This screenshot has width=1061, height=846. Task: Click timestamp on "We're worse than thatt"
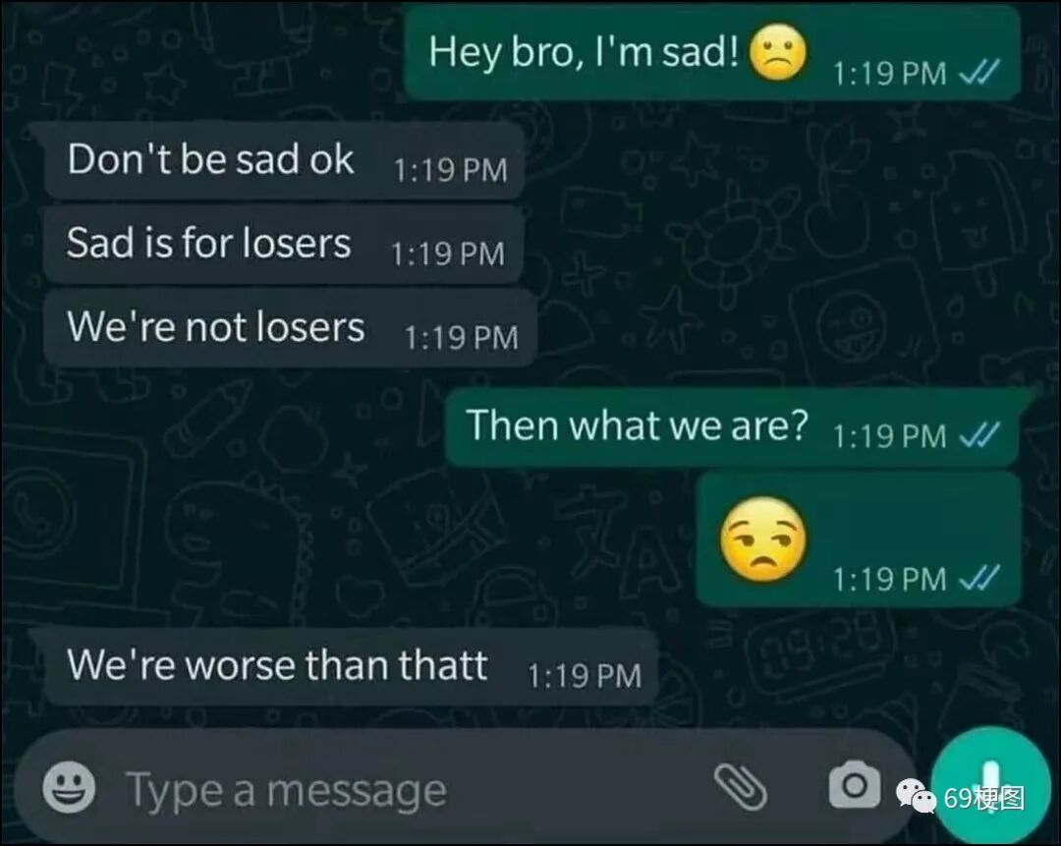[584, 676]
